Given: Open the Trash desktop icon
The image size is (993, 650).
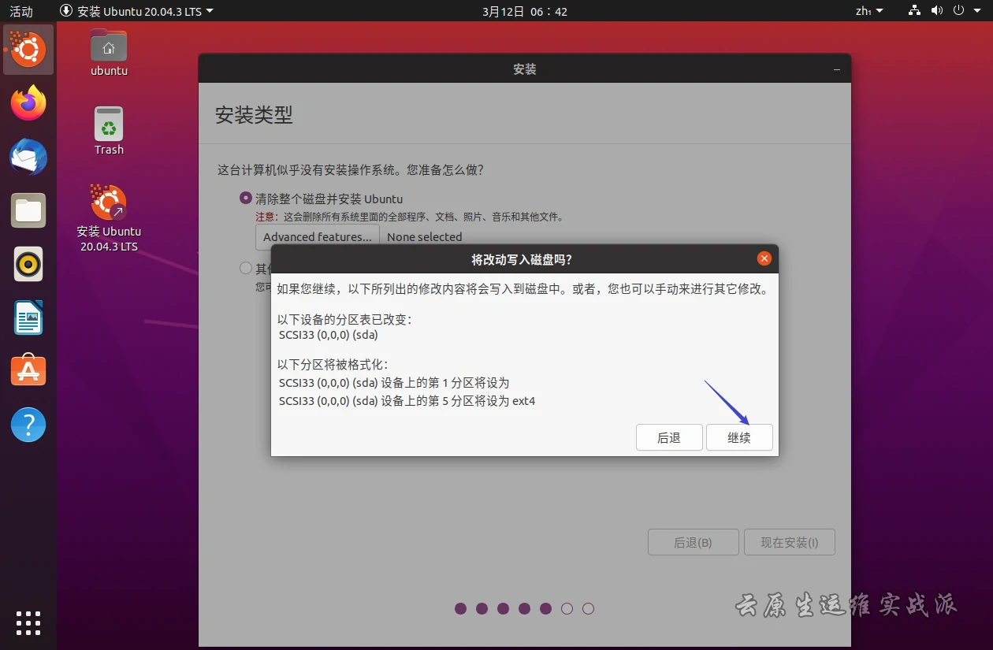Looking at the screenshot, I should [109, 131].
